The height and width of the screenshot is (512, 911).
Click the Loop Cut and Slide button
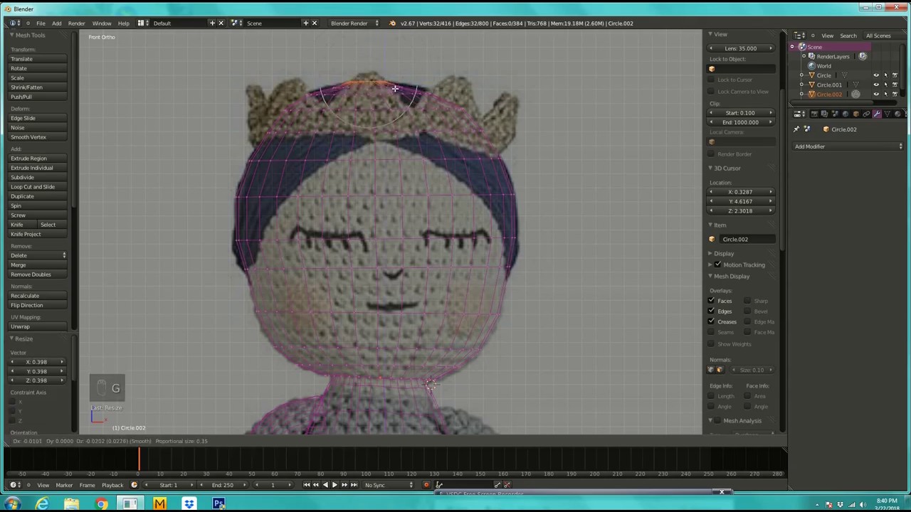point(38,186)
